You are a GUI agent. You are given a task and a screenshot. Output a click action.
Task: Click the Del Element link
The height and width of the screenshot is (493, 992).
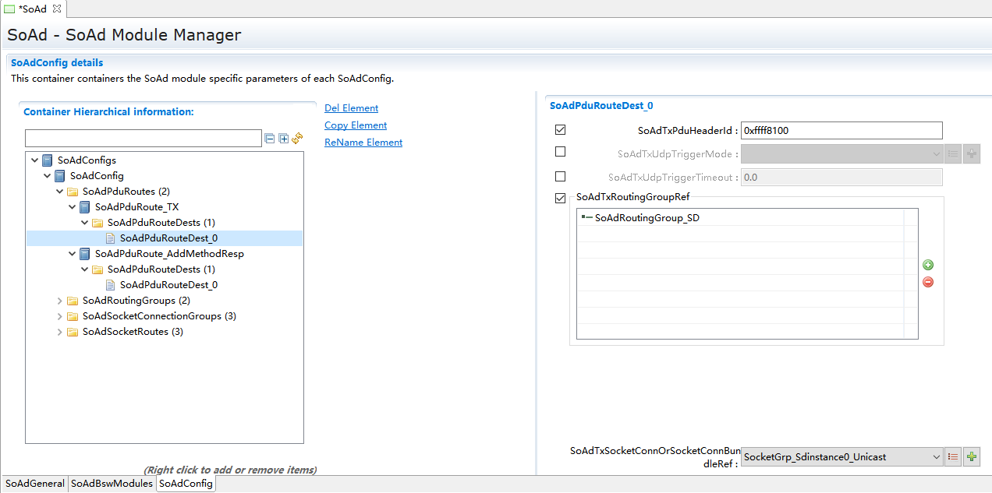(x=351, y=108)
